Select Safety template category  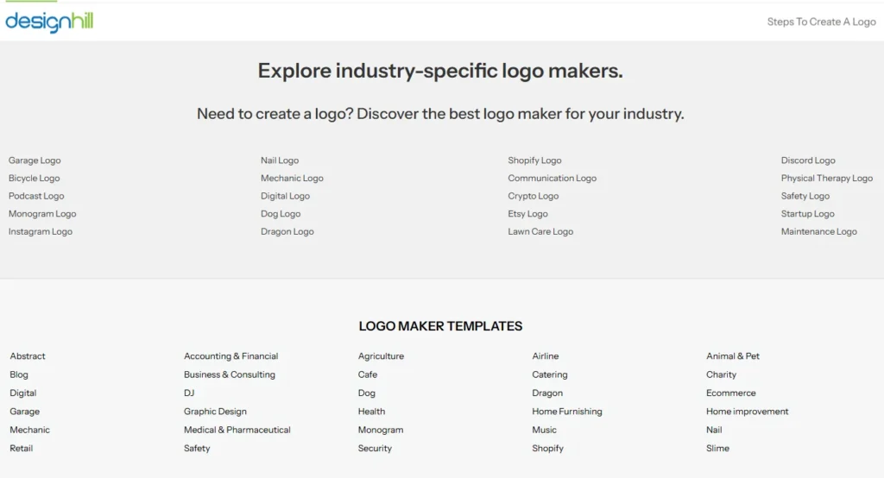coord(197,449)
